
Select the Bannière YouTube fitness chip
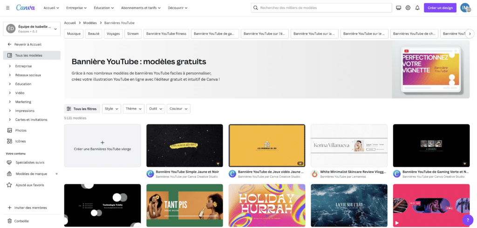166,33
